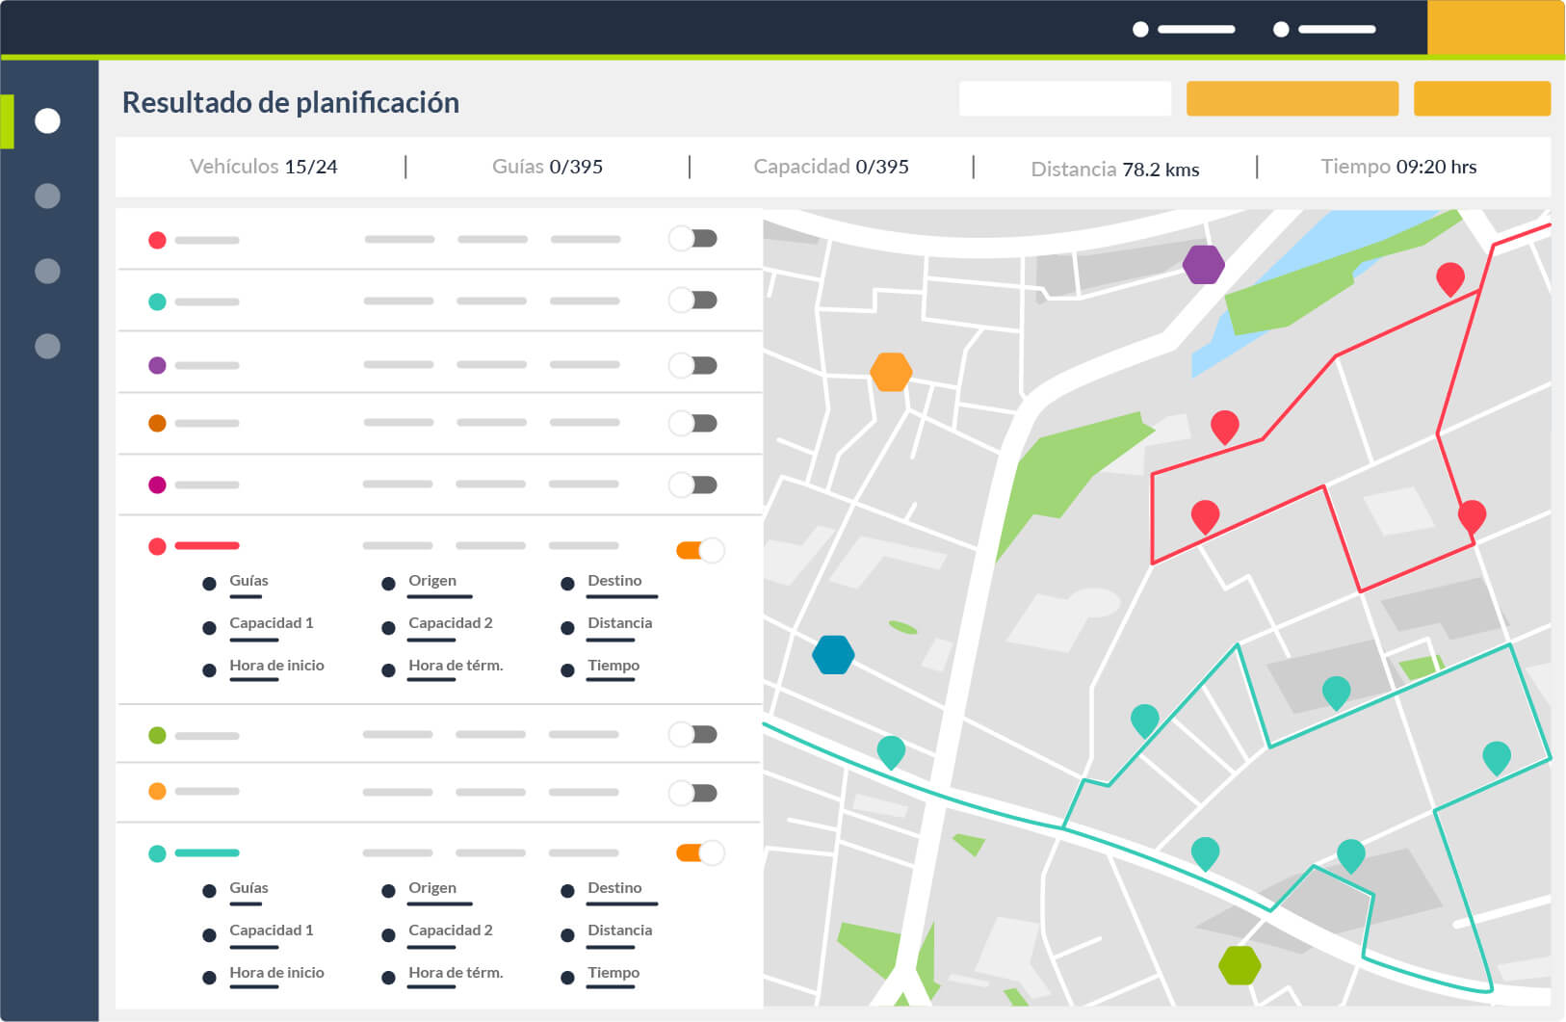Click 'Capacidad 1' in the red route details
Viewport: 1566px width, 1022px height.
click(272, 623)
